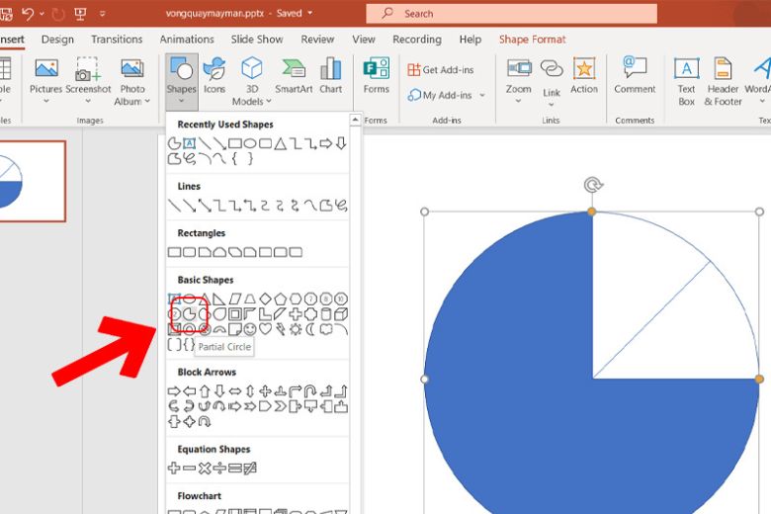The height and width of the screenshot is (514, 771).
Task: Insert a Text Box from ribbon
Action: pyautogui.click(x=686, y=82)
